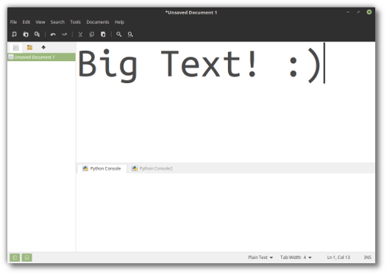The width and height of the screenshot is (387, 275).
Task: Maximize the editor window
Action: point(358,12)
